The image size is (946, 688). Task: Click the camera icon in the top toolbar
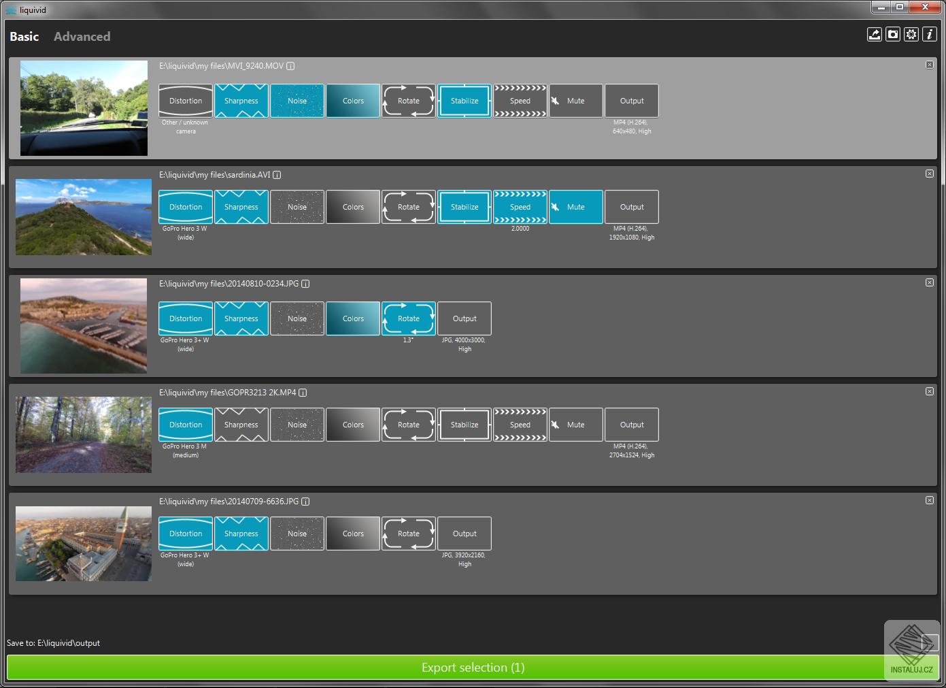(893, 35)
